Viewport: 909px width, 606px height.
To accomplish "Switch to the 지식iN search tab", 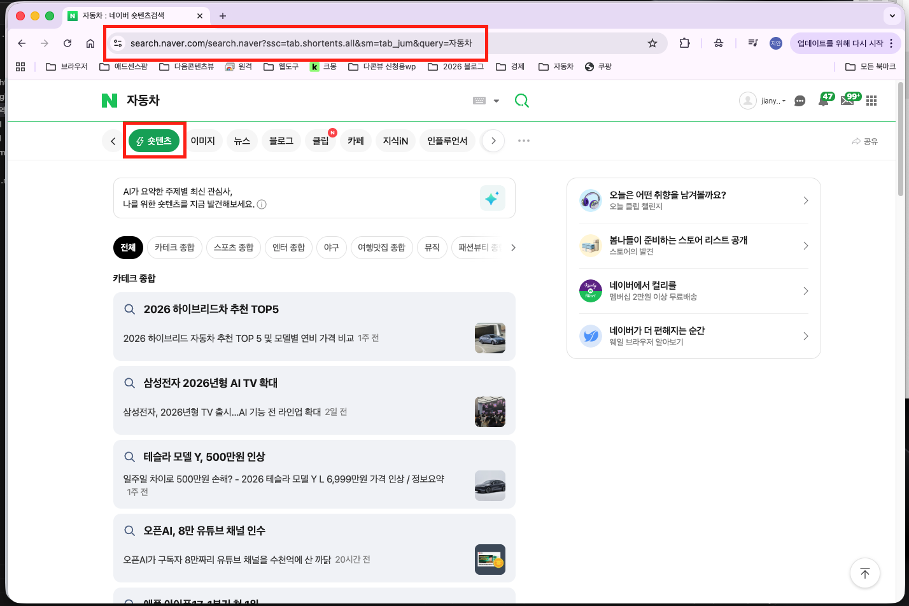I will (395, 141).
